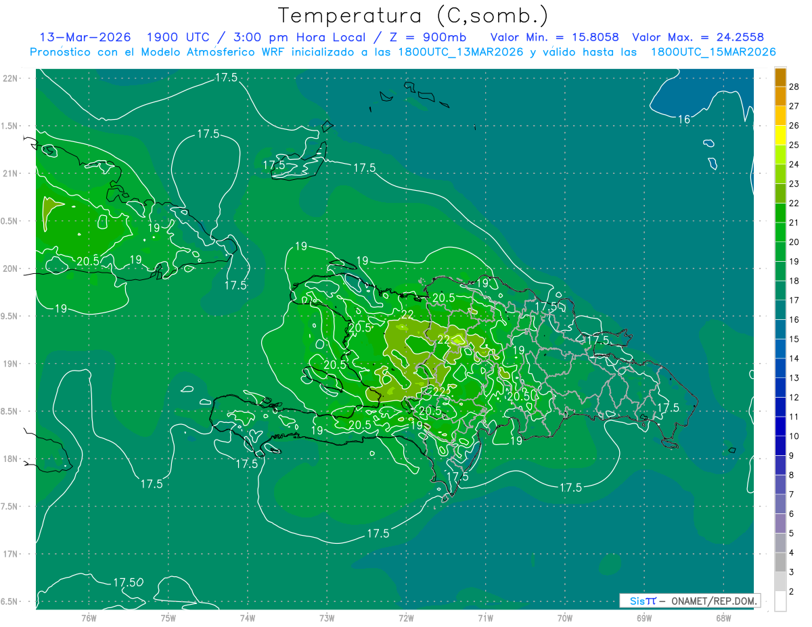Click the "24" label on the color scale
812x627 pixels.
794,164
